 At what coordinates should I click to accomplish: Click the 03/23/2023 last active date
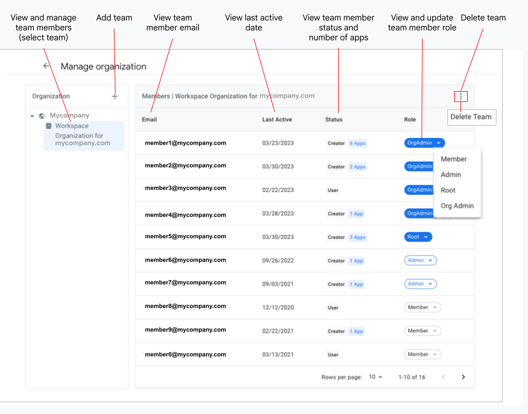[x=278, y=144]
